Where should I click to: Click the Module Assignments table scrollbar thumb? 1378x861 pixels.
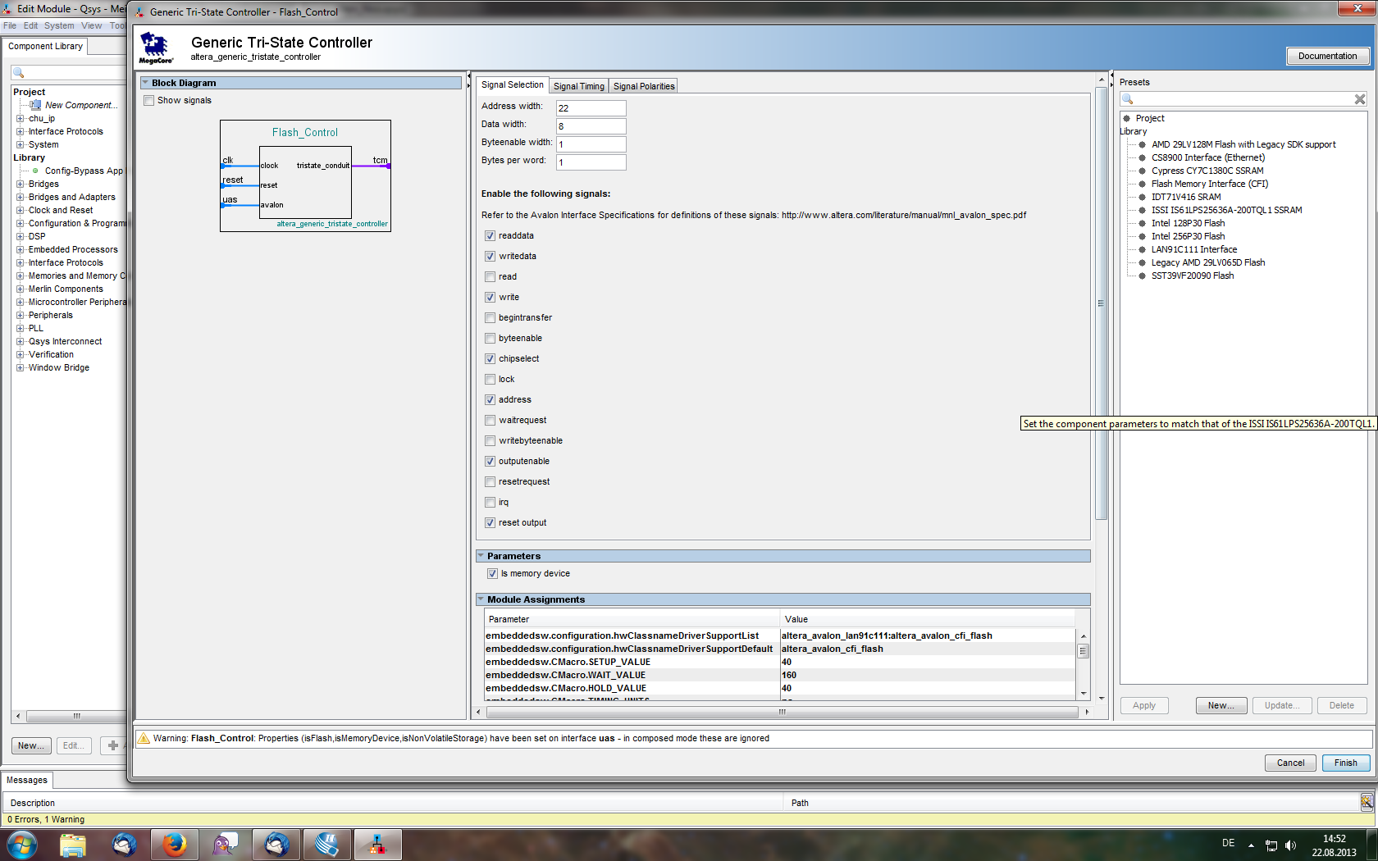[x=1083, y=651]
